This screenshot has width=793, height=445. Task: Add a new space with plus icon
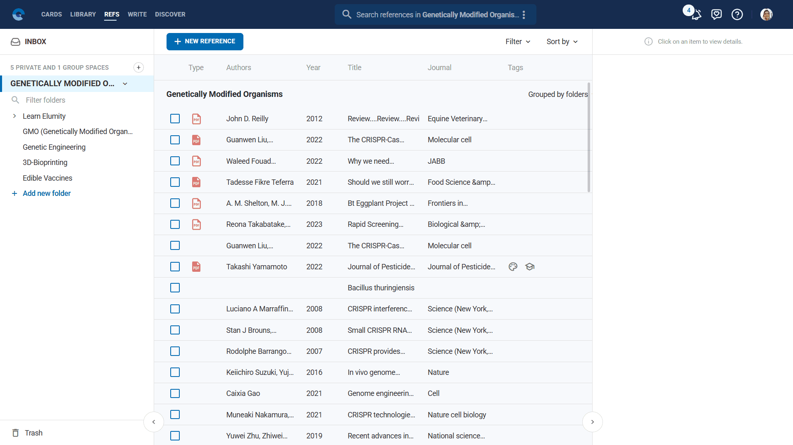[x=138, y=67]
